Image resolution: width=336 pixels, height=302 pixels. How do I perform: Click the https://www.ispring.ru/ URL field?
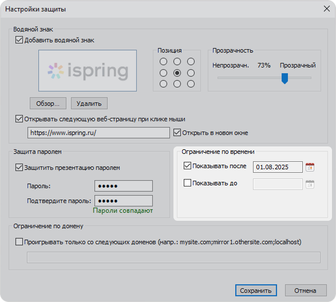[x=98, y=133]
